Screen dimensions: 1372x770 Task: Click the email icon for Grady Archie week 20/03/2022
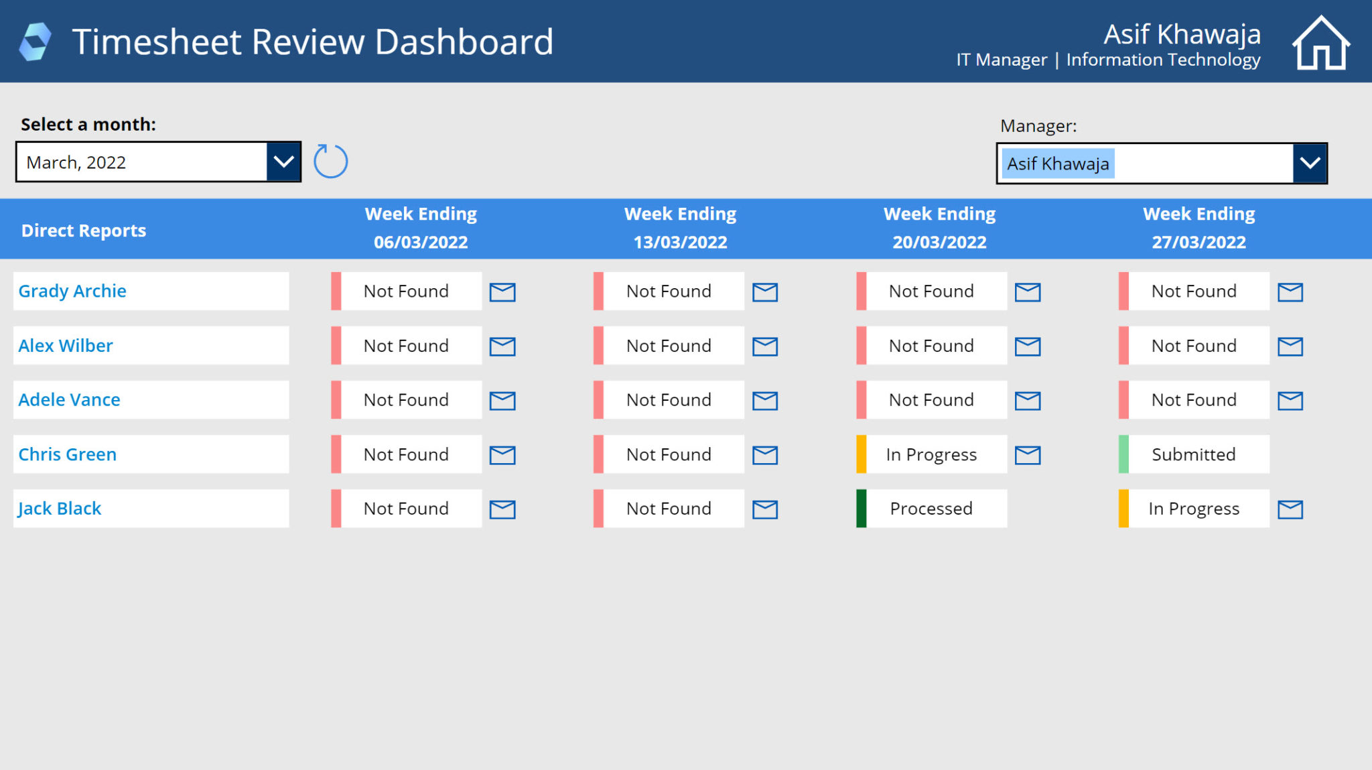1027,292
